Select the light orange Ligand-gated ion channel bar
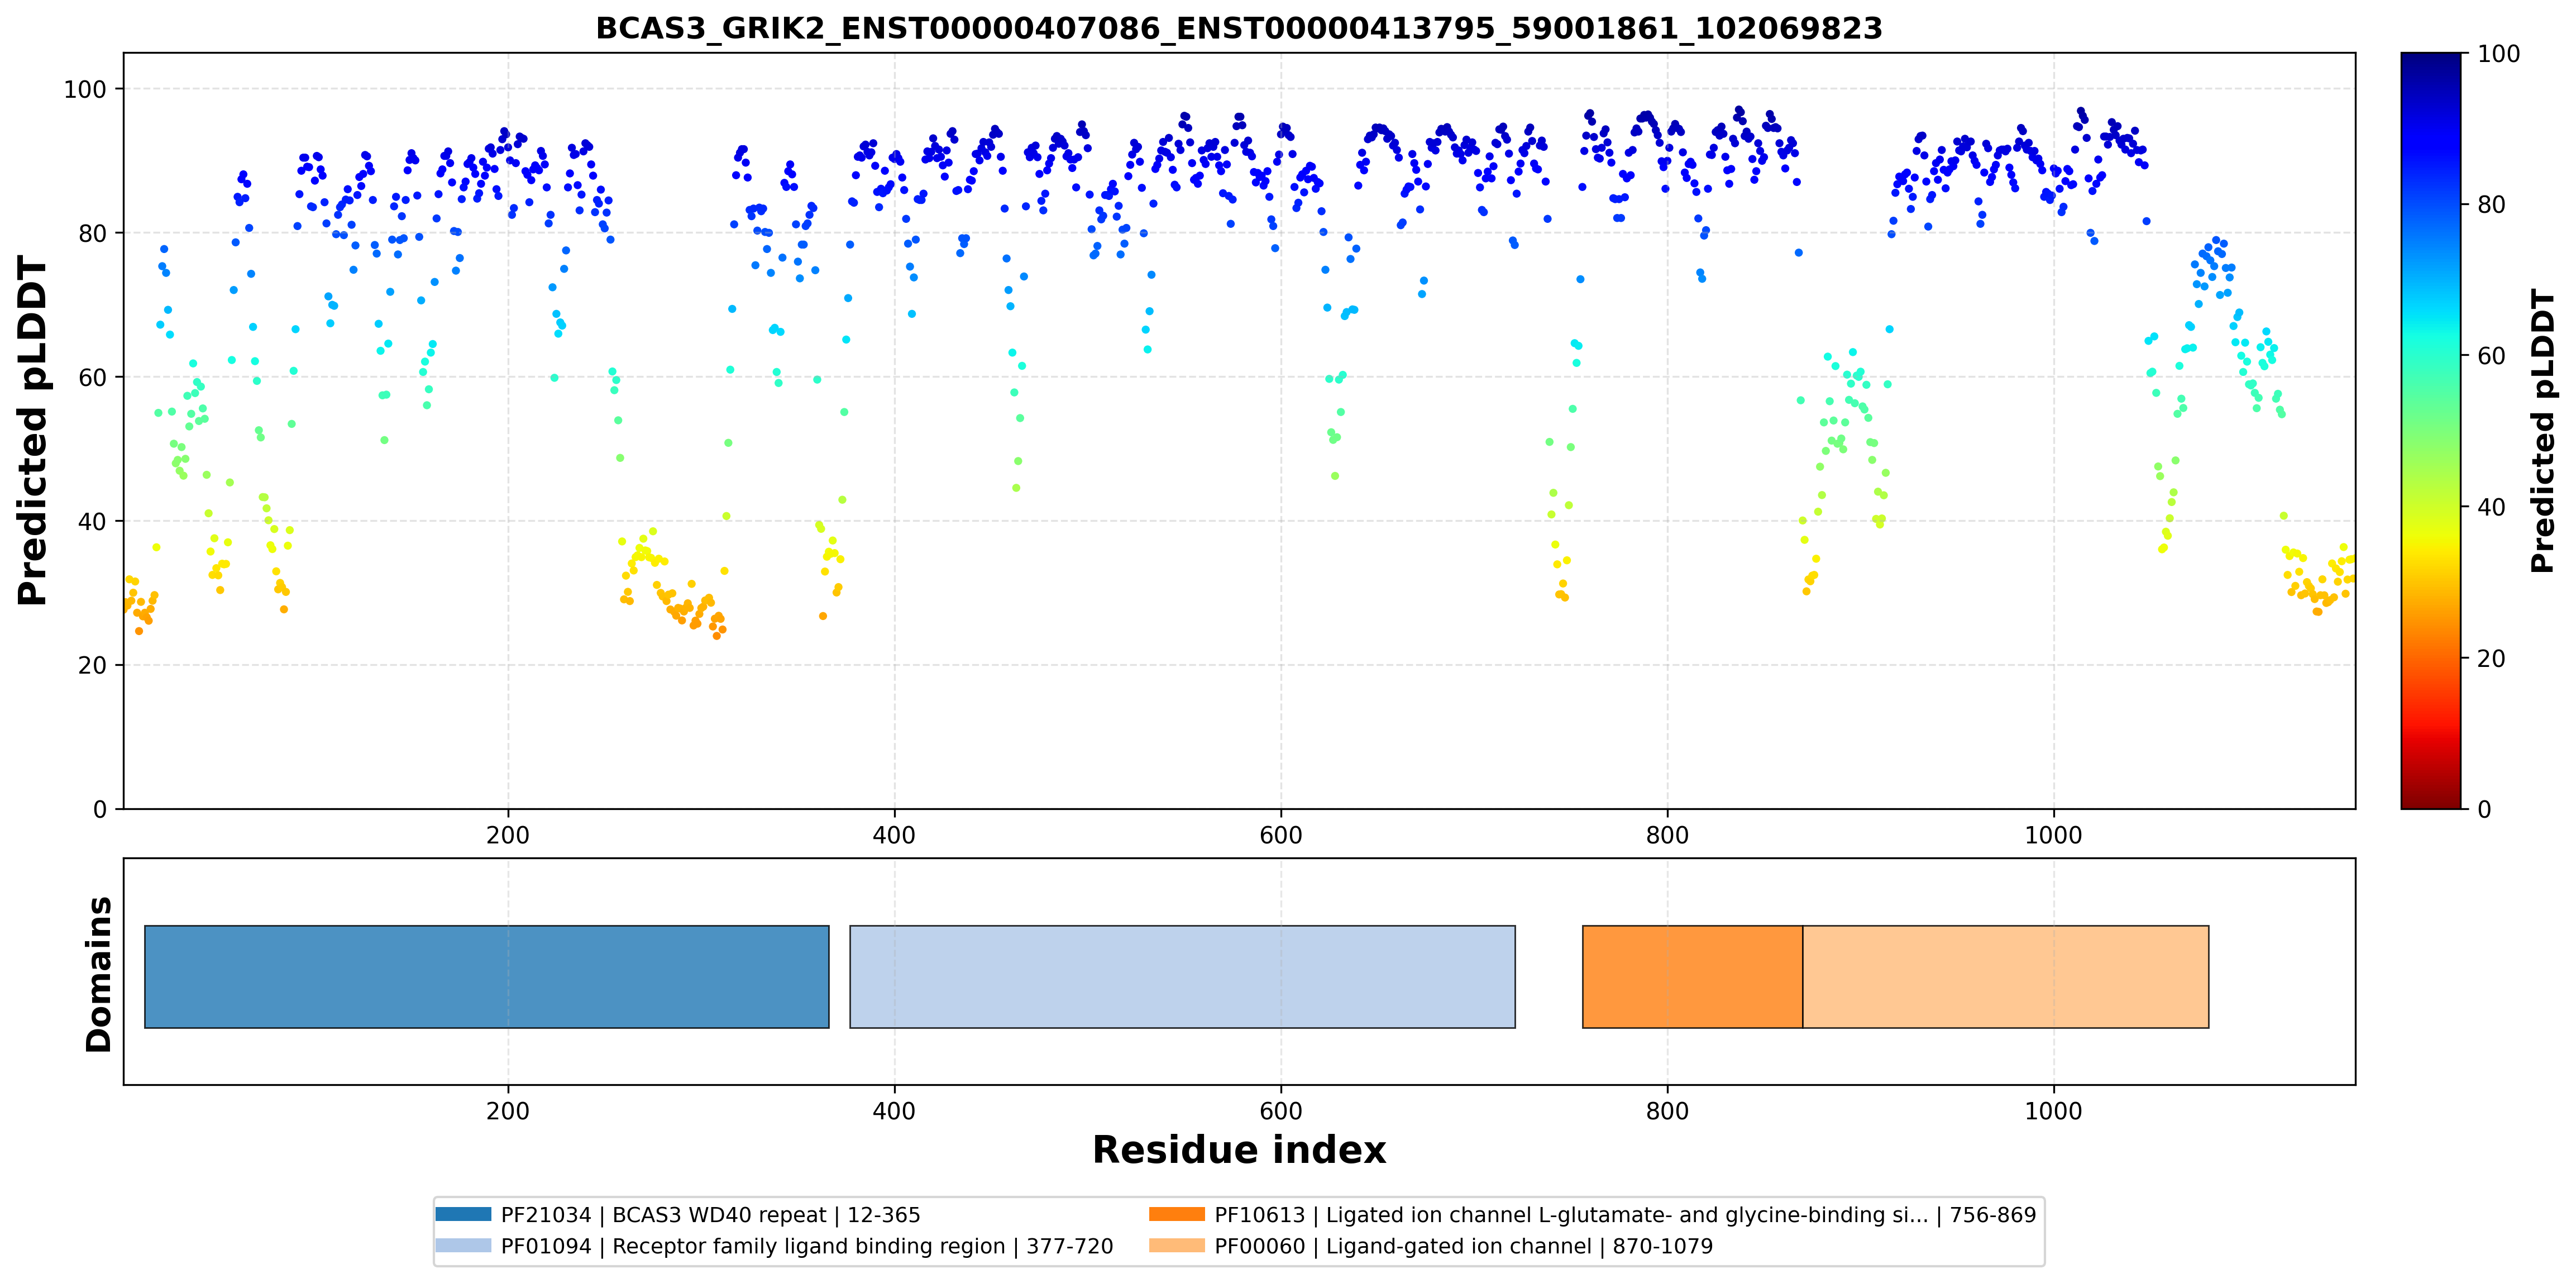2576x1283 pixels. point(2006,977)
